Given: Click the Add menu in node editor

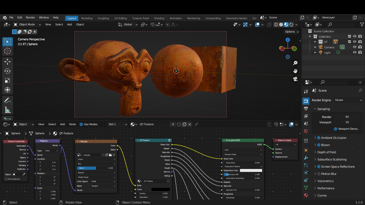Looking at the screenshot, I should (x=62, y=124).
